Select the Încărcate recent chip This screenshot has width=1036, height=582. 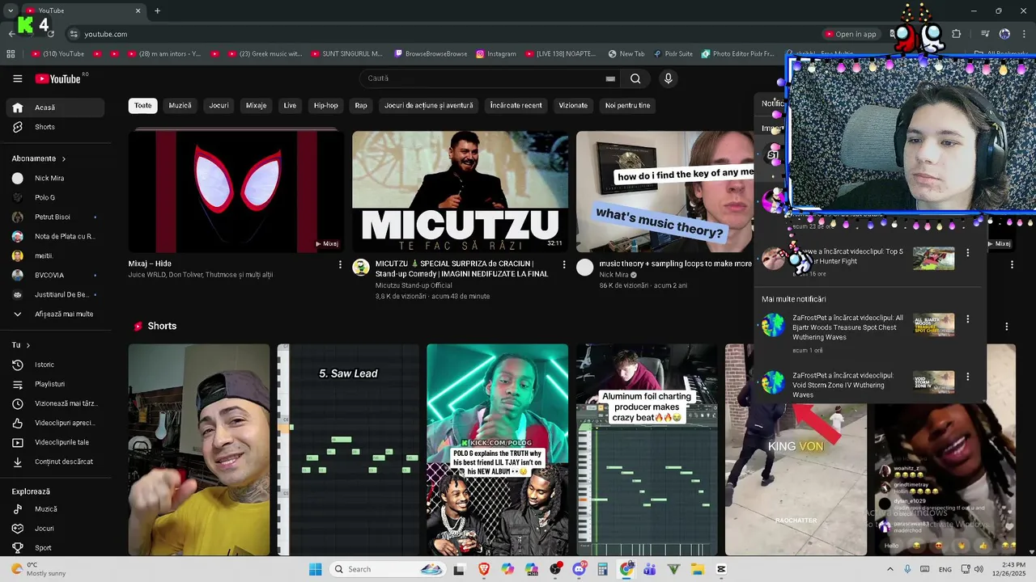click(x=516, y=106)
